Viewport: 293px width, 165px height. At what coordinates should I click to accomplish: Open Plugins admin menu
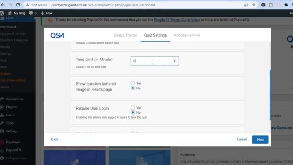11,107
